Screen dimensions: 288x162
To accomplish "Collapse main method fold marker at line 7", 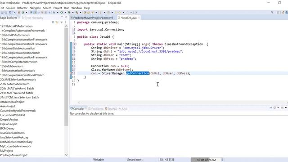I will tap(76, 44).
